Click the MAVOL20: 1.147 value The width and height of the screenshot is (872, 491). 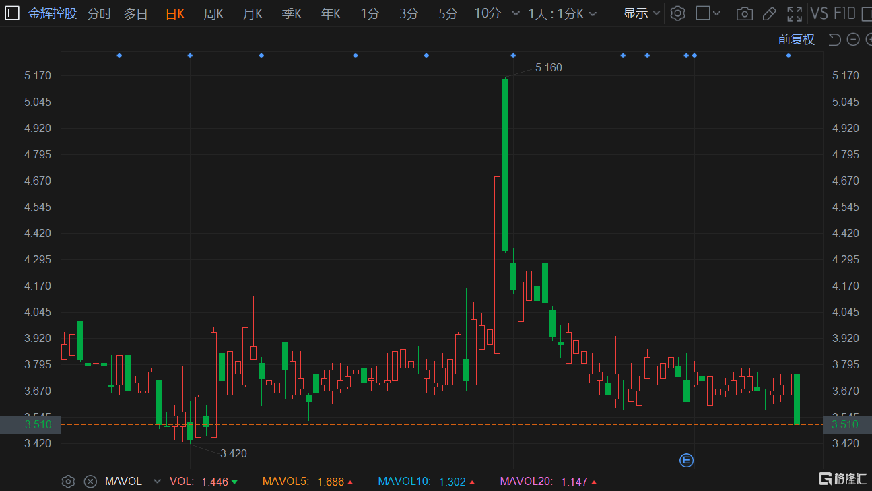[574, 482]
